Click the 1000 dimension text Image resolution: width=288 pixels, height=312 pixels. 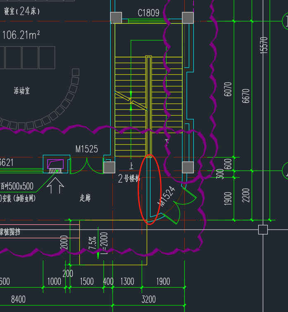point(54,281)
